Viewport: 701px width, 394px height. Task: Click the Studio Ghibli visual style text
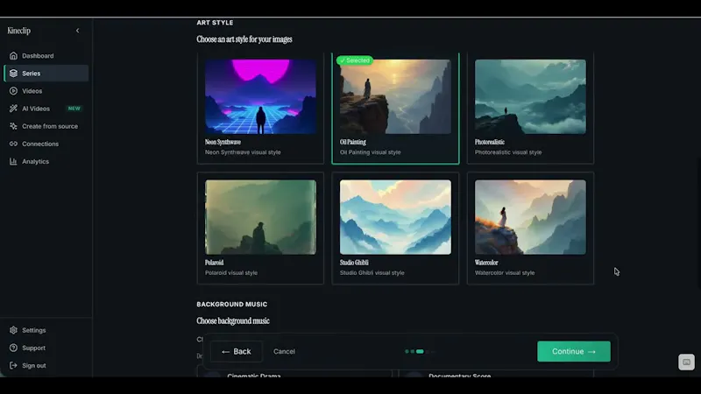click(372, 273)
